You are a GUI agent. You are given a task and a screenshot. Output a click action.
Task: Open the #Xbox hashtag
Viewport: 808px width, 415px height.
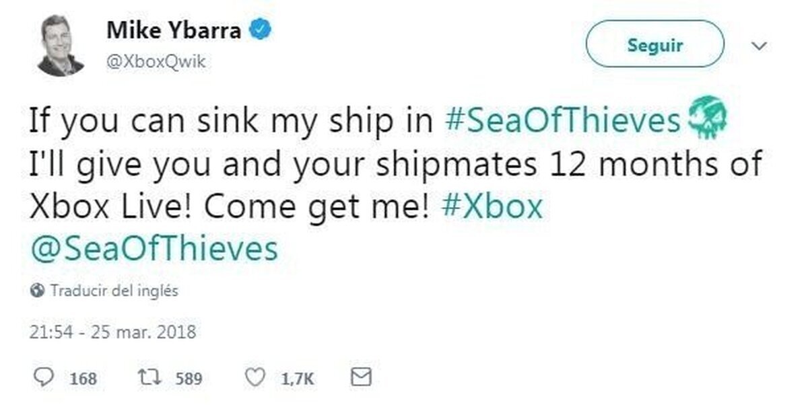click(x=493, y=207)
